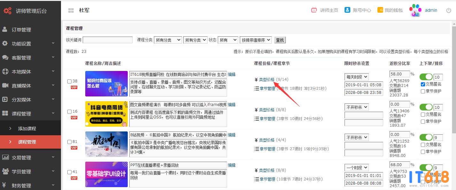
Task: Click the 账号中心 user icon
Action: [347, 10]
